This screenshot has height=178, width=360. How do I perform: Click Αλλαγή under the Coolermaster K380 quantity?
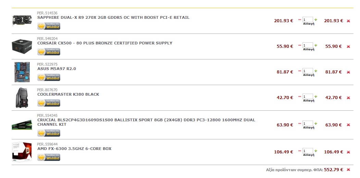(x=309, y=100)
